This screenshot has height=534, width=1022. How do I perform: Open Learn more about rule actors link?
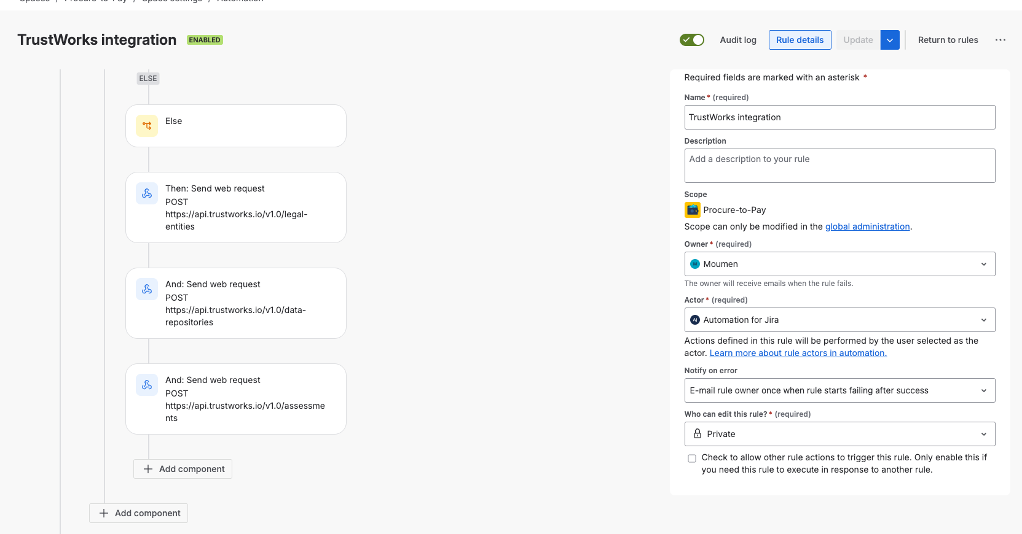(x=798, y=353)
